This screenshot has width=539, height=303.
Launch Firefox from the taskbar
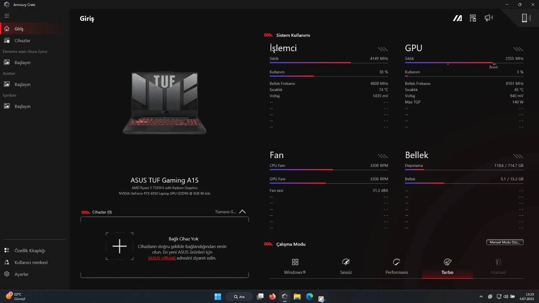pos(273,297)
